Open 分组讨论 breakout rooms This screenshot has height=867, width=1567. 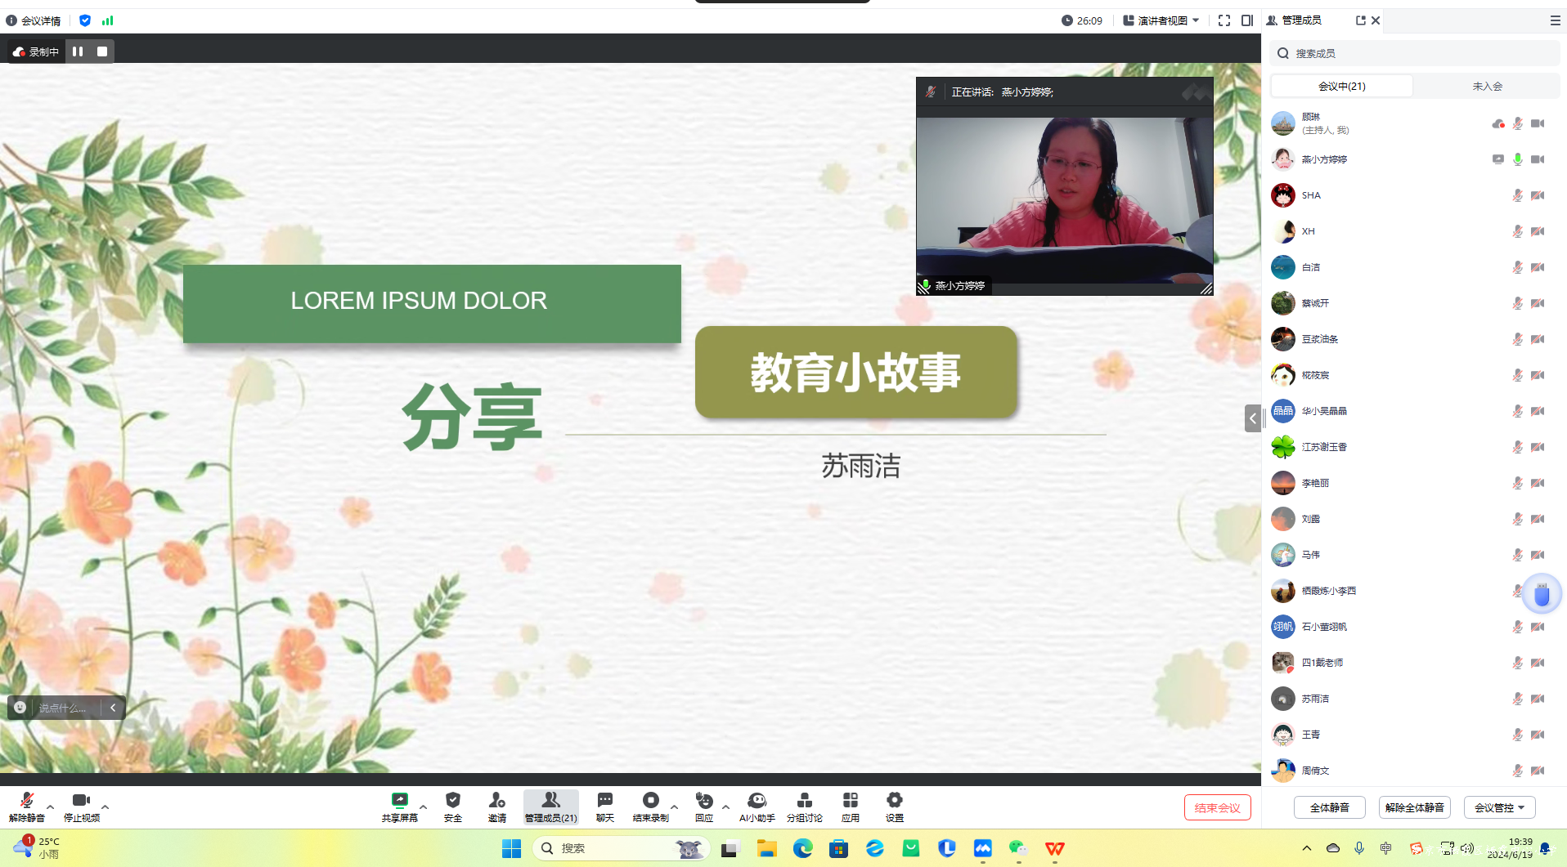point(804,806)
